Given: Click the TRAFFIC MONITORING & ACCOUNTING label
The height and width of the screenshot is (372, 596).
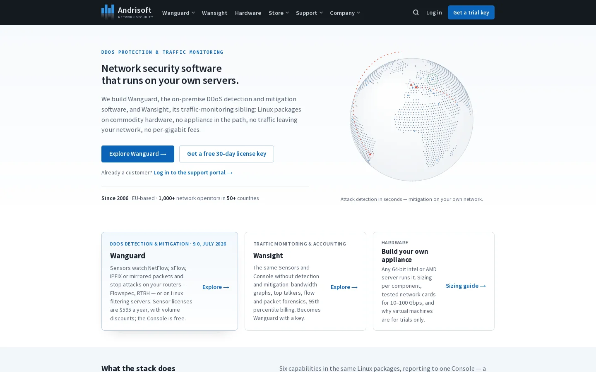Looking at the screenshot, I should 300,244.
